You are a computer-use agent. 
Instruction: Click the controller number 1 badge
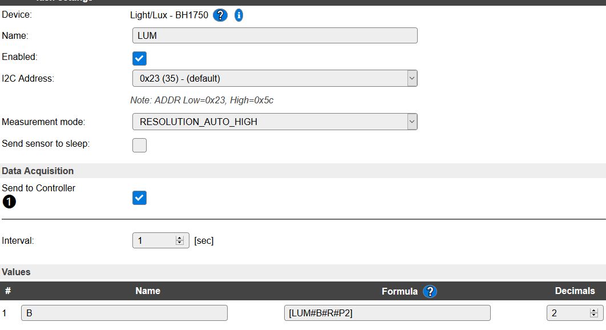(9, 202)
